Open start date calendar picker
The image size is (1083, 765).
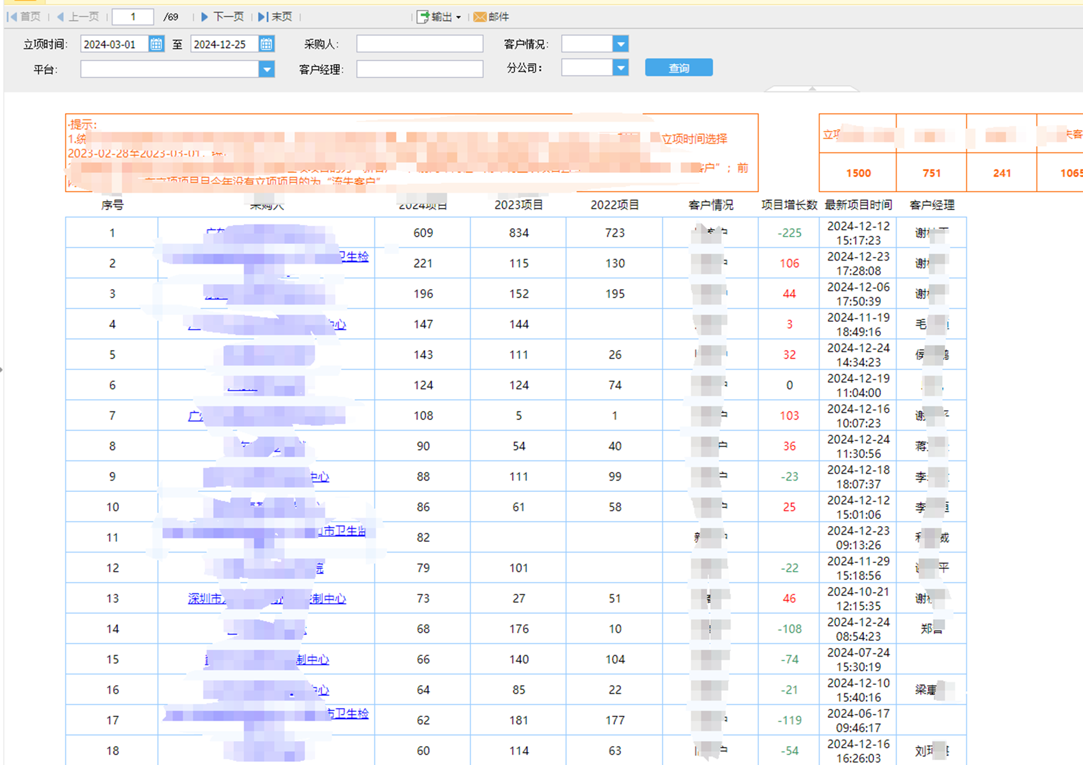[x=156, y=44]
